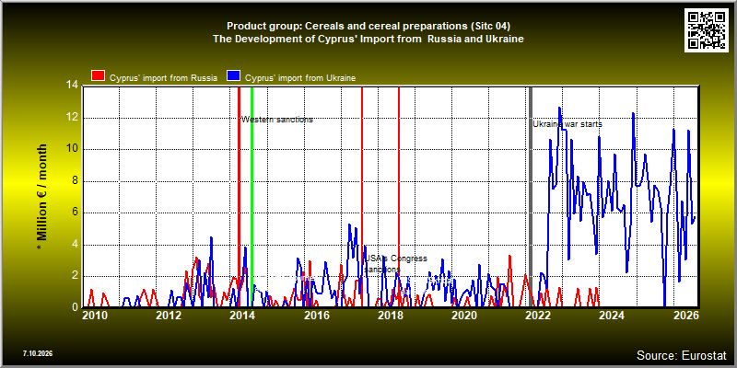Click the y-axis value 14
This screenshot has width=737, height=368.
pos(73,86)
